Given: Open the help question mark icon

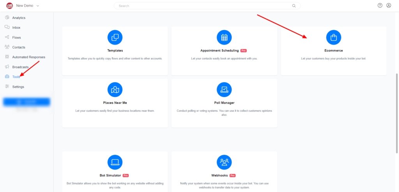Looking at the screenshot, I should click(380, 5).
